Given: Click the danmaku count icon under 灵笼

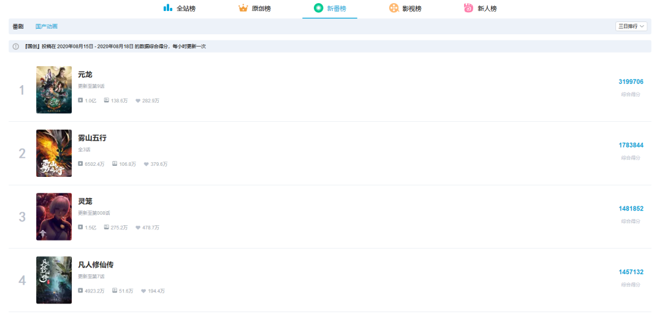Looking at the screenshot, I should [106, 228].
